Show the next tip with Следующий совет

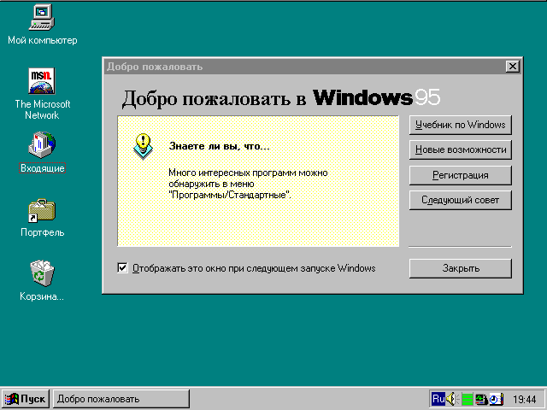460,200
